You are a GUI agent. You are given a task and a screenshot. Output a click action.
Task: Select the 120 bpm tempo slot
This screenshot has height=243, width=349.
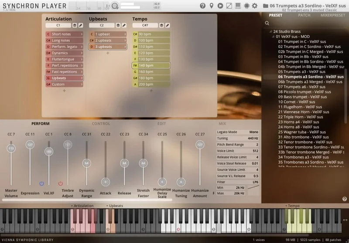(x=151, y=53)
